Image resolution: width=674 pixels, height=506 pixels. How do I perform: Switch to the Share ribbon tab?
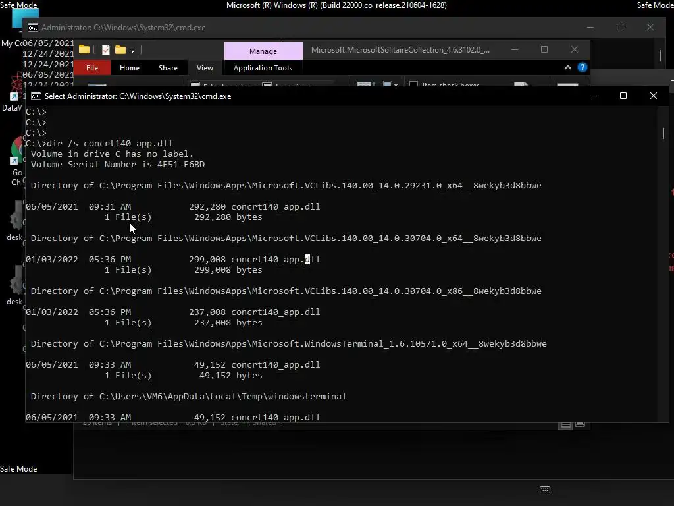[168, 68]
